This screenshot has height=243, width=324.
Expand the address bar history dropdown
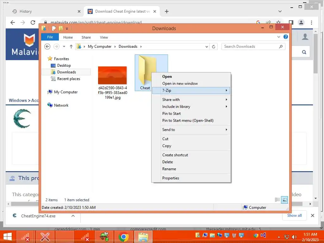[207, 47]
